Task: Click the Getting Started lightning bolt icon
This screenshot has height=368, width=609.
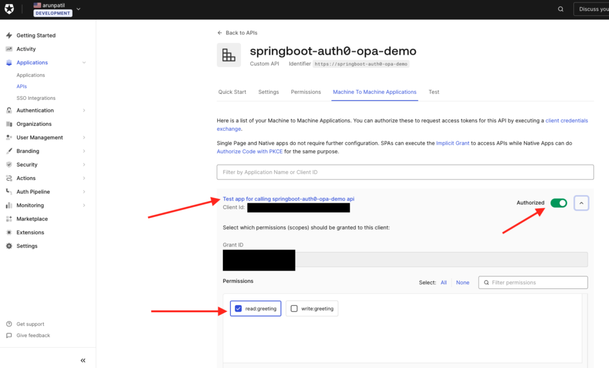Action: pyautogui.click(x=9, y=36)
